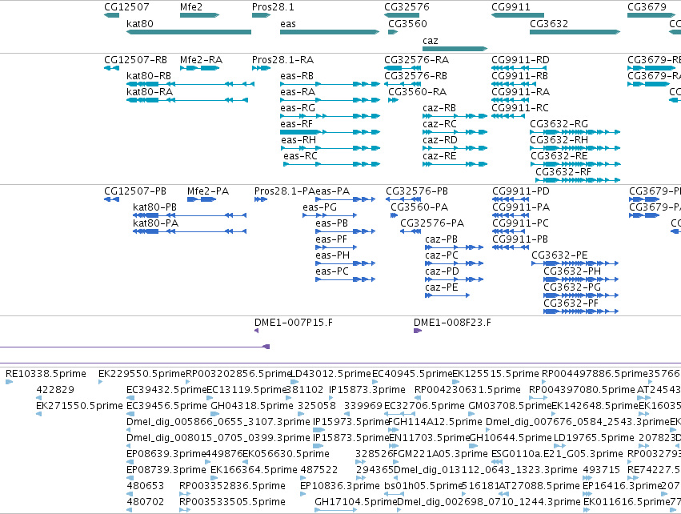Open the DME1-007P15.F feature label
681x514 pixels.
[294, 323]
